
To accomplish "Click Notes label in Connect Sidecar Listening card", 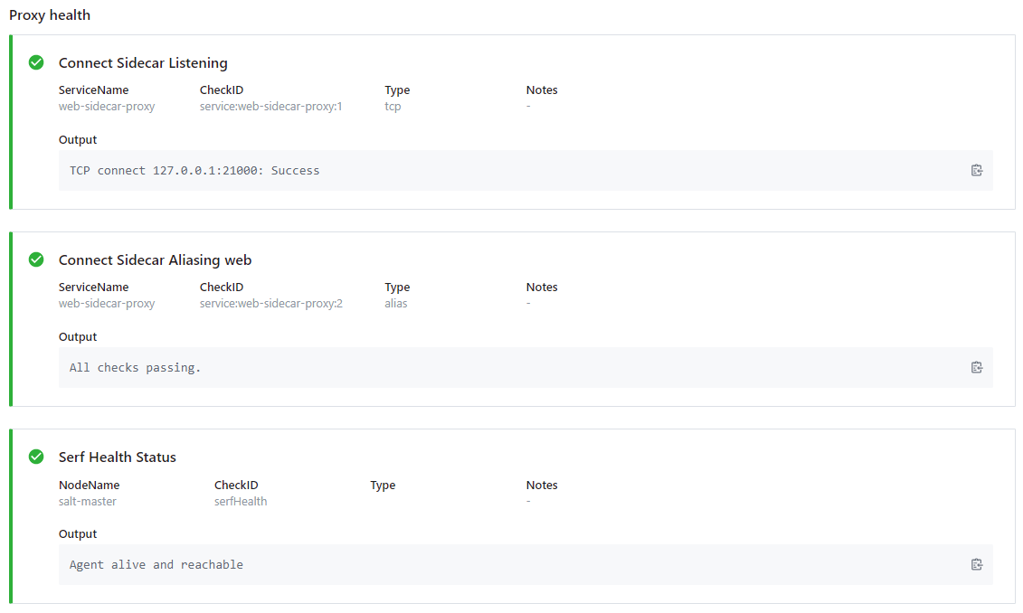I will (542, 90).
